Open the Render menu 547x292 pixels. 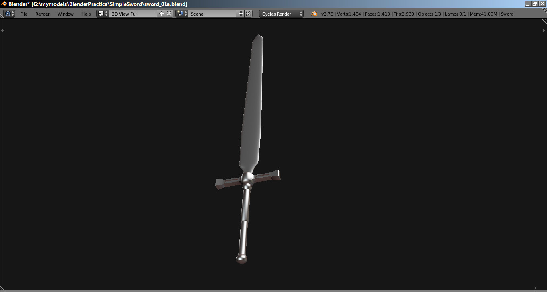pyautogui.click(x=42, y=13)
